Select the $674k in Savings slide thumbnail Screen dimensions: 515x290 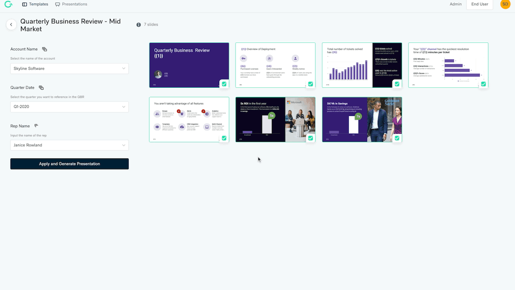pyautogui.click(x=362, y=119)
